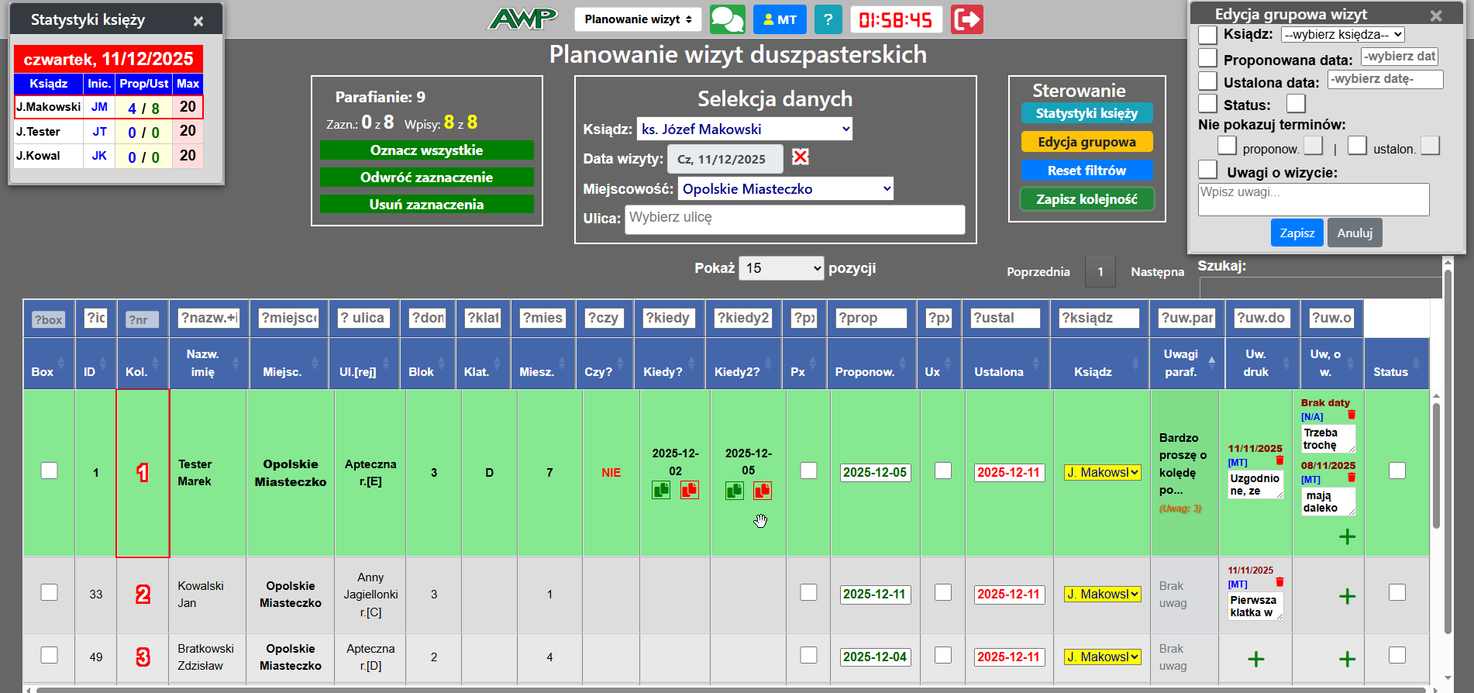Open help via question mark icon
1474x693 pixels.
point(828,19)
